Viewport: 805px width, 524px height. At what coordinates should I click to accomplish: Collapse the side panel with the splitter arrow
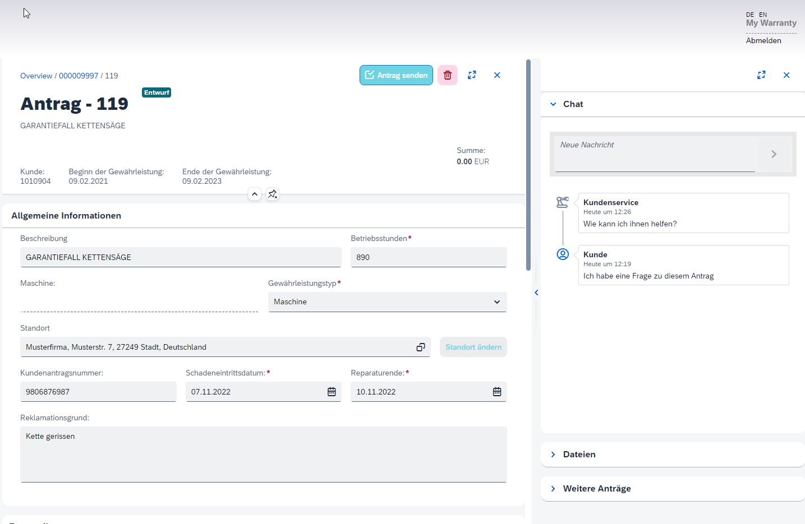click(536, 293)
